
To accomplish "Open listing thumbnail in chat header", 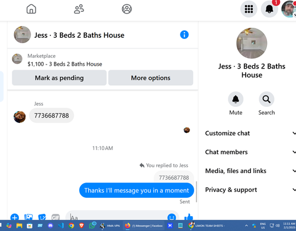I will tap(22, 35).
